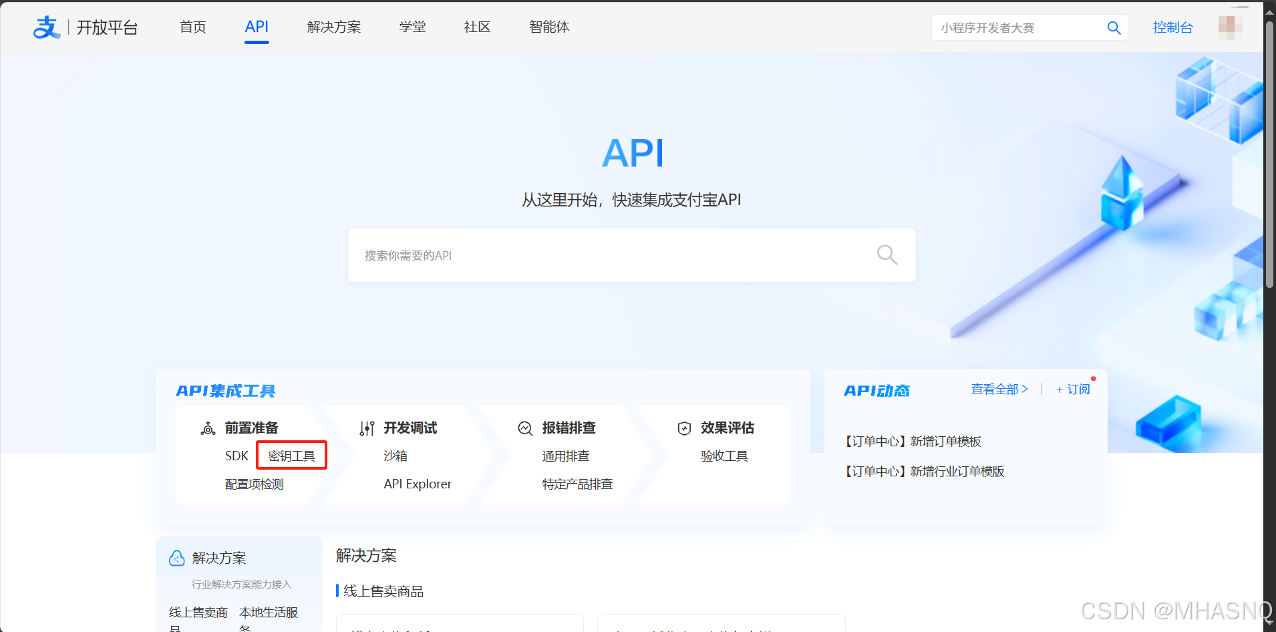1276x632 pixels.
Task: Select 本地生活服务 in the sidebar
Action: pyautogui.click(x=269, y=619)
